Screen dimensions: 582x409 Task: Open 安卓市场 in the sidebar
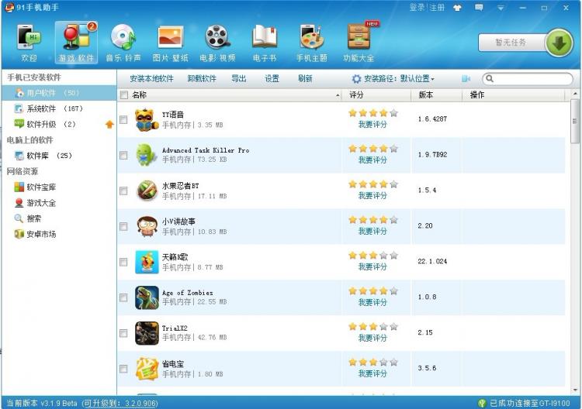[59, 234]
